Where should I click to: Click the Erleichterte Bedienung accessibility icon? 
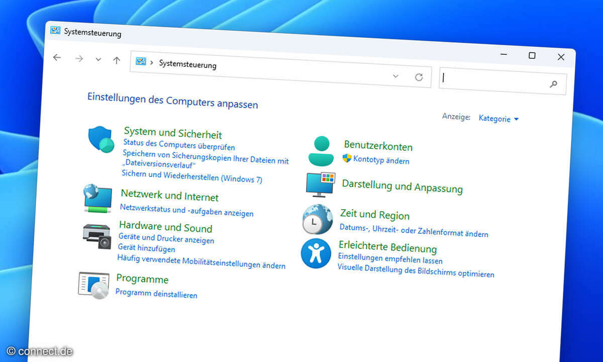pos(316,254)
